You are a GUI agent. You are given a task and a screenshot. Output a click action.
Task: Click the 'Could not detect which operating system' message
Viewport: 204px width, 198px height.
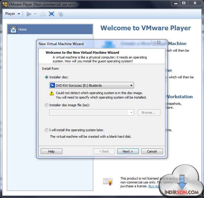point(101,95)
